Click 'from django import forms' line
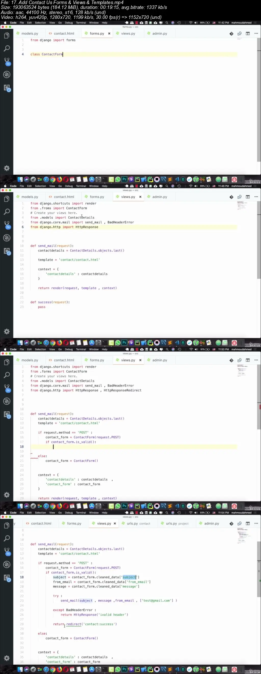 pyautogui.click(x=53, y=40)
